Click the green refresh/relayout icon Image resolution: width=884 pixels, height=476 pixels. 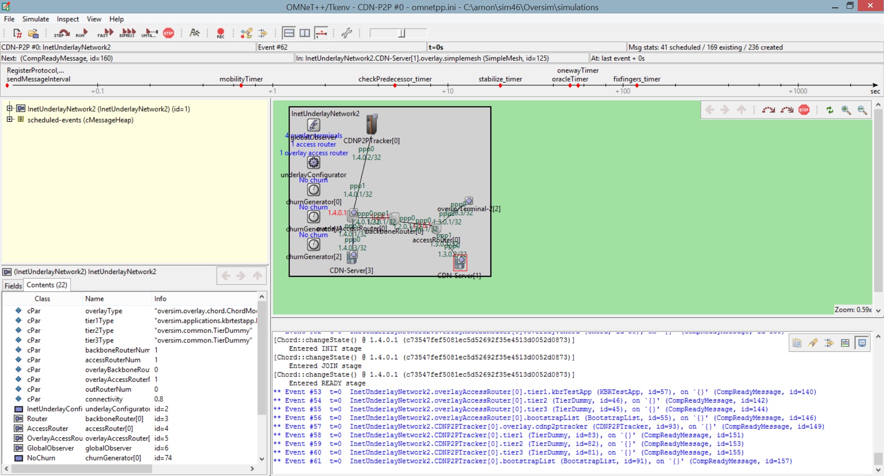point(830,110)
